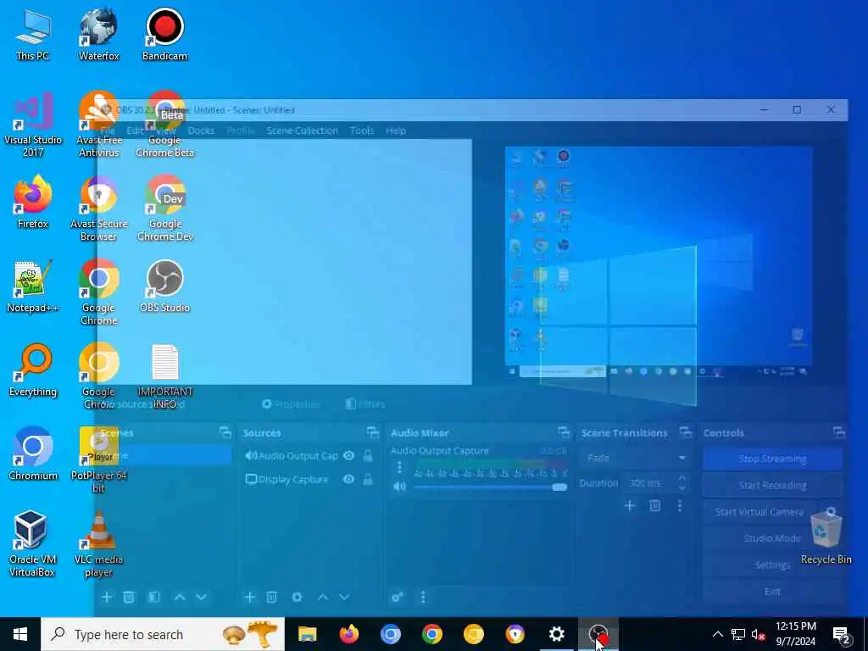868x651 pixels.
Task: Move scene up in Scenes toolbar
Action: coord(180,597)
